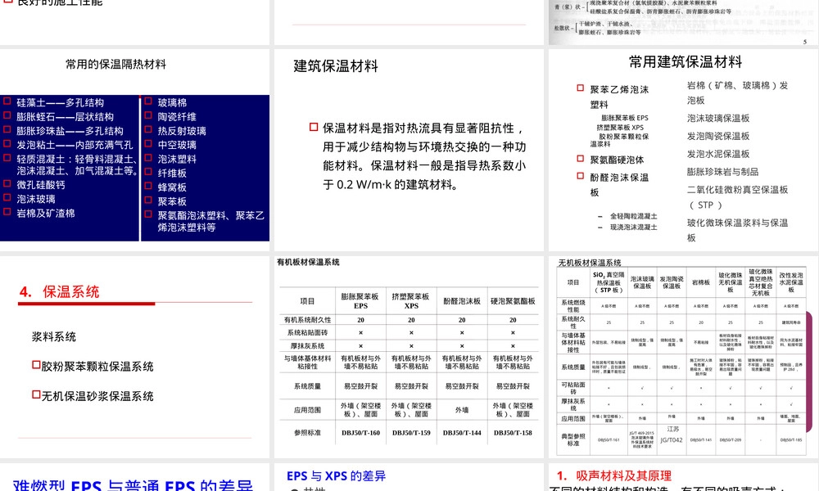Open the 有机板材保温系统 table slide
This screenshot has height=491, width=819.
[409, 357]
